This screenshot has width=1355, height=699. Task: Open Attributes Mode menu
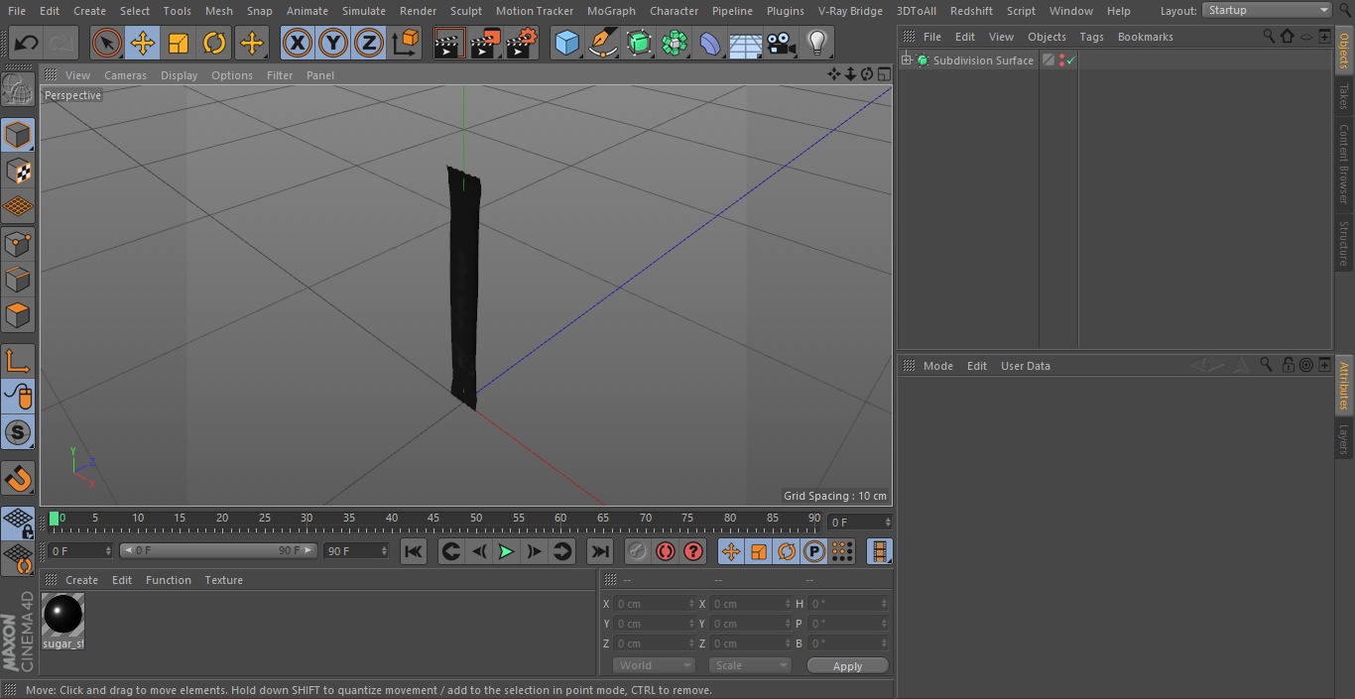click(x=937, y=366)
